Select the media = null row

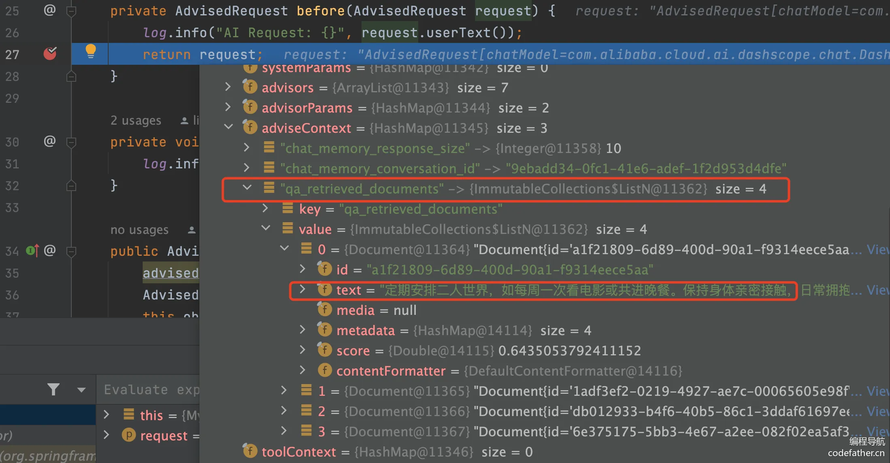(545, 310)
